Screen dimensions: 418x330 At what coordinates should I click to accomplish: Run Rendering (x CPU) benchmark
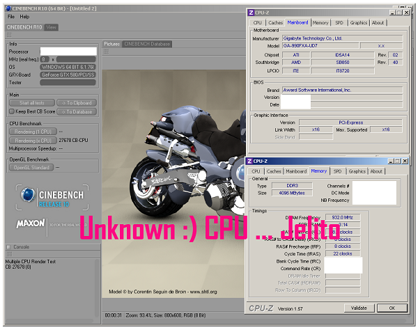coord(33,141)
